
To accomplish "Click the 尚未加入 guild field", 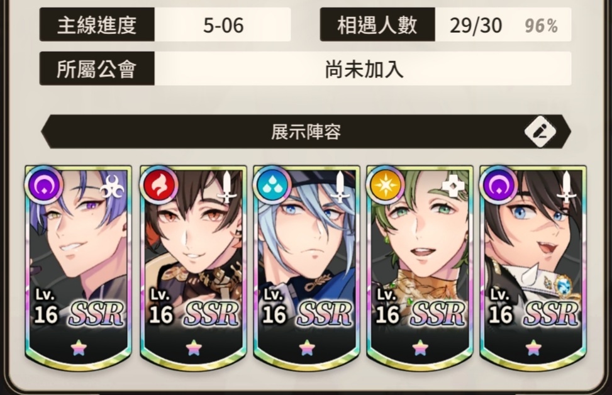I will (363, 69).
